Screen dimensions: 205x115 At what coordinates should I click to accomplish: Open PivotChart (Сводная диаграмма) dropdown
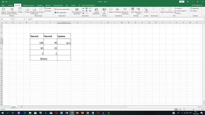pyautogui.click(x=96, y=11)
